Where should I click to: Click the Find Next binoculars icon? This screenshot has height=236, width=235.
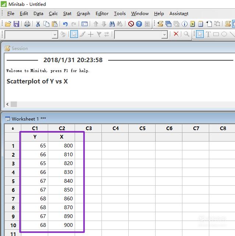coord(120,24)
